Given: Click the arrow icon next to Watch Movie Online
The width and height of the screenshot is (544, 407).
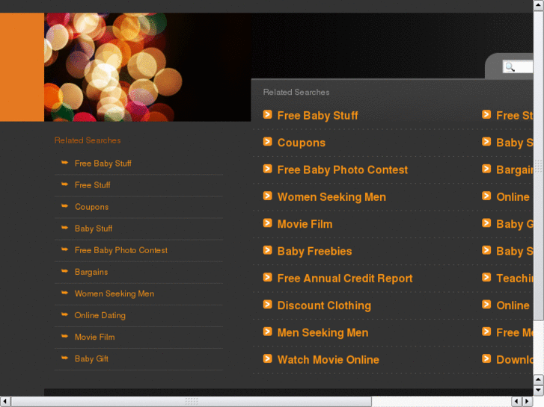Looking at the screenshot, I should [x=267, y=358].
